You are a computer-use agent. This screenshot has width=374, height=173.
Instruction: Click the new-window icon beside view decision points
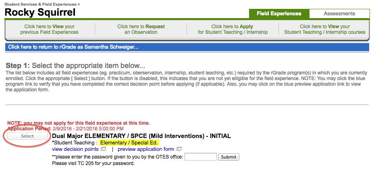(x=104, y=149)
